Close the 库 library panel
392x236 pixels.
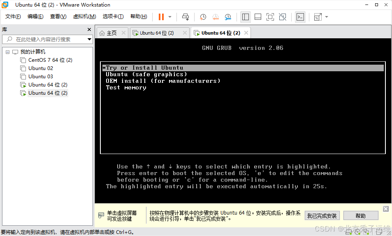click(89, 30)
